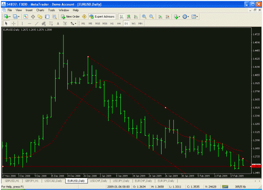The height and width of the screenshot is (190, 263).
Task: Select the crosshair tool
Action: pyautogui.click(x=14, y=24)
